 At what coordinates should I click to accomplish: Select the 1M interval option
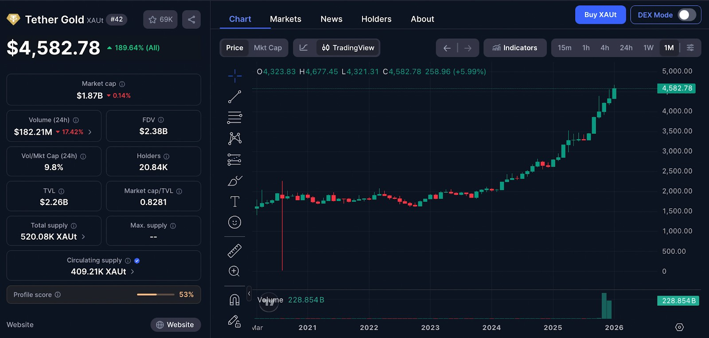point(669,48)
